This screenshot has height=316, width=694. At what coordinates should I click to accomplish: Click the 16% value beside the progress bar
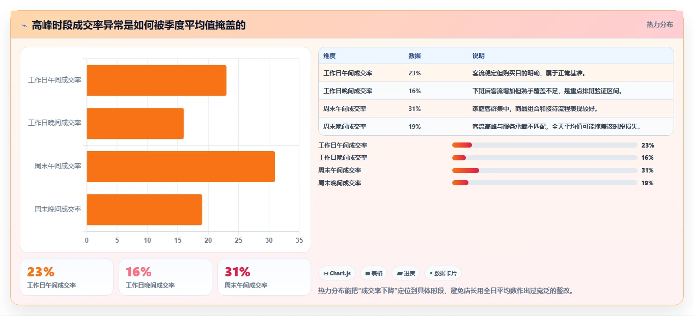point(648,158)
